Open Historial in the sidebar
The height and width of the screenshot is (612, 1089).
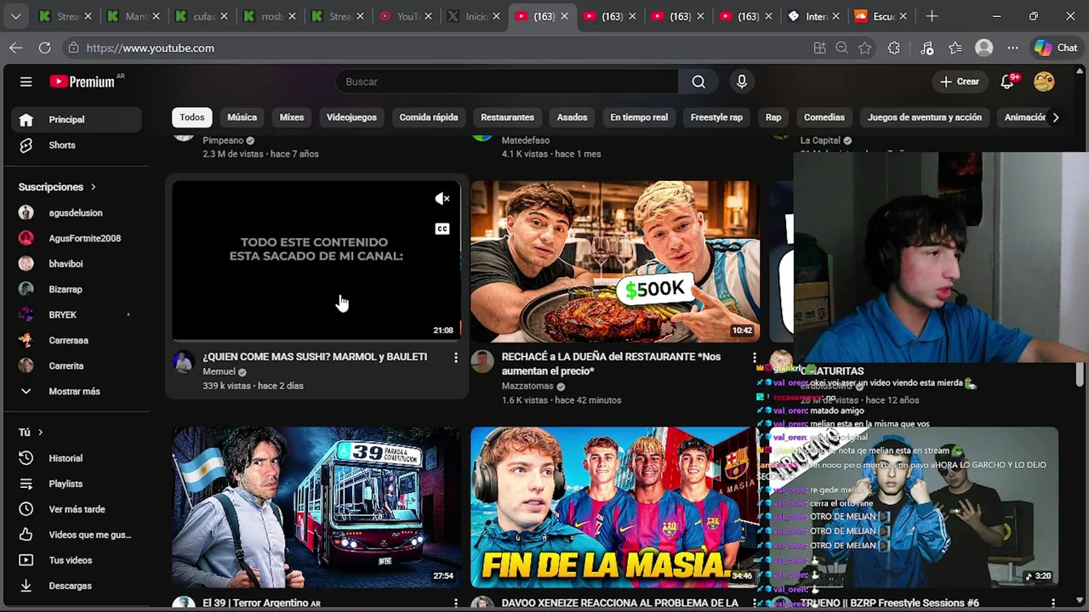[x=77, y=458]
